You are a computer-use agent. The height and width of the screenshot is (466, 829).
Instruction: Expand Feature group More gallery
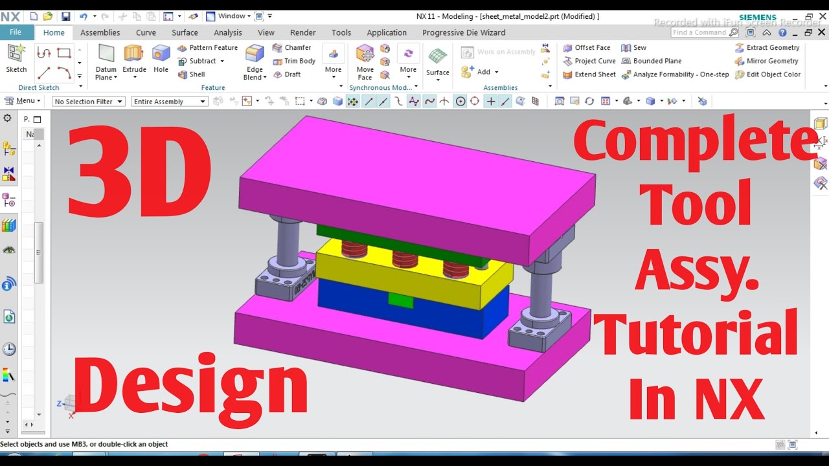333,61
